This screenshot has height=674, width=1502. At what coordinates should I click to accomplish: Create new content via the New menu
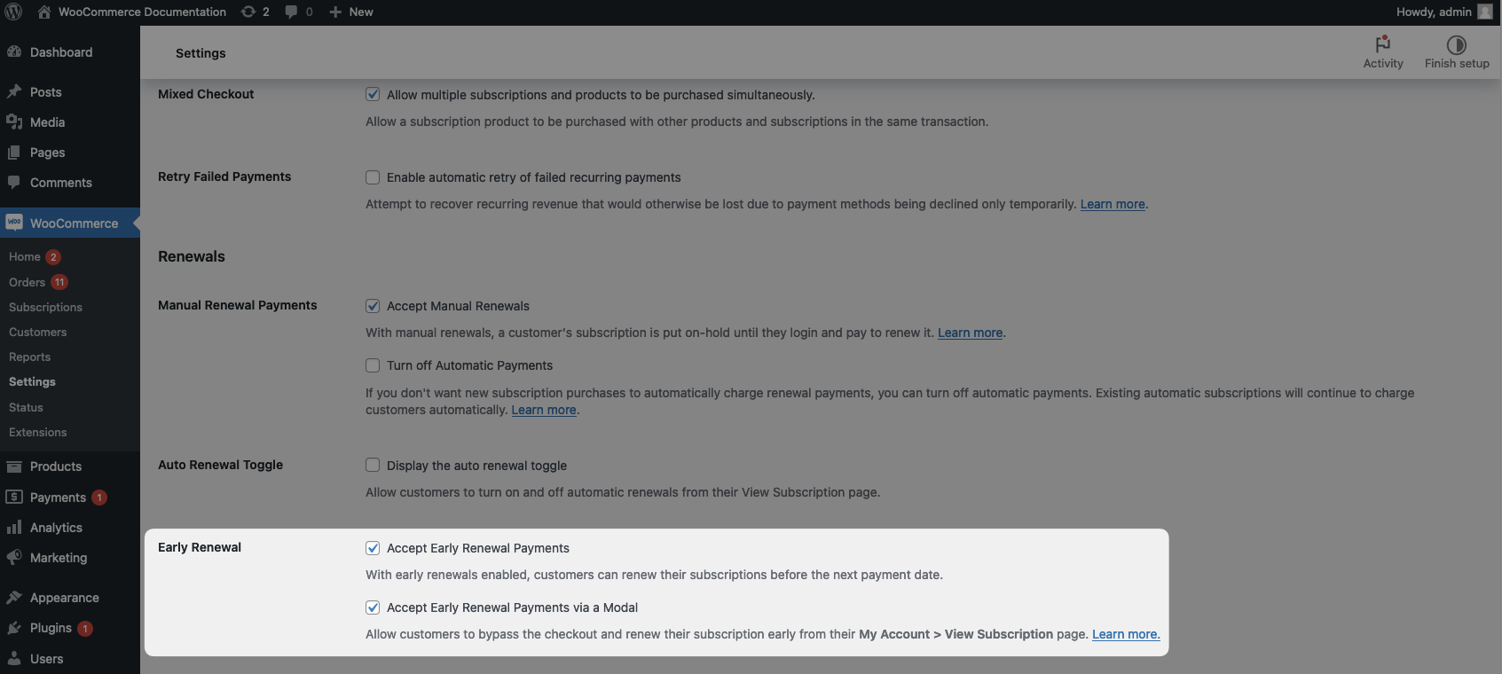(351, 12)
